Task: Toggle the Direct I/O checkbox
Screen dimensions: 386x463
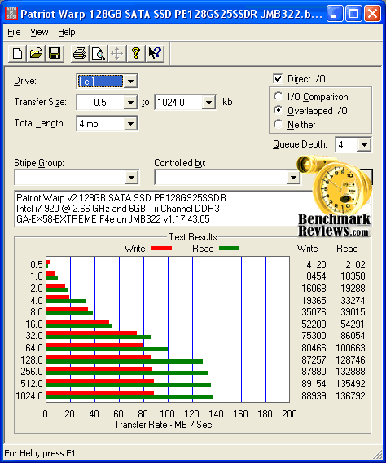Action: (278, 78)
